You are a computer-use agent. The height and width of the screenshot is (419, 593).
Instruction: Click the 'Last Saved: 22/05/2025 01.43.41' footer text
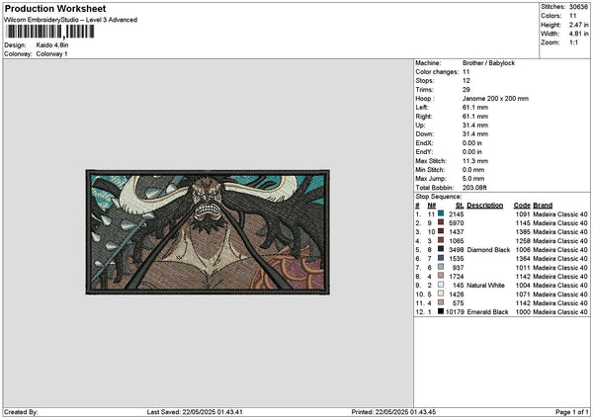coord(195,412)
